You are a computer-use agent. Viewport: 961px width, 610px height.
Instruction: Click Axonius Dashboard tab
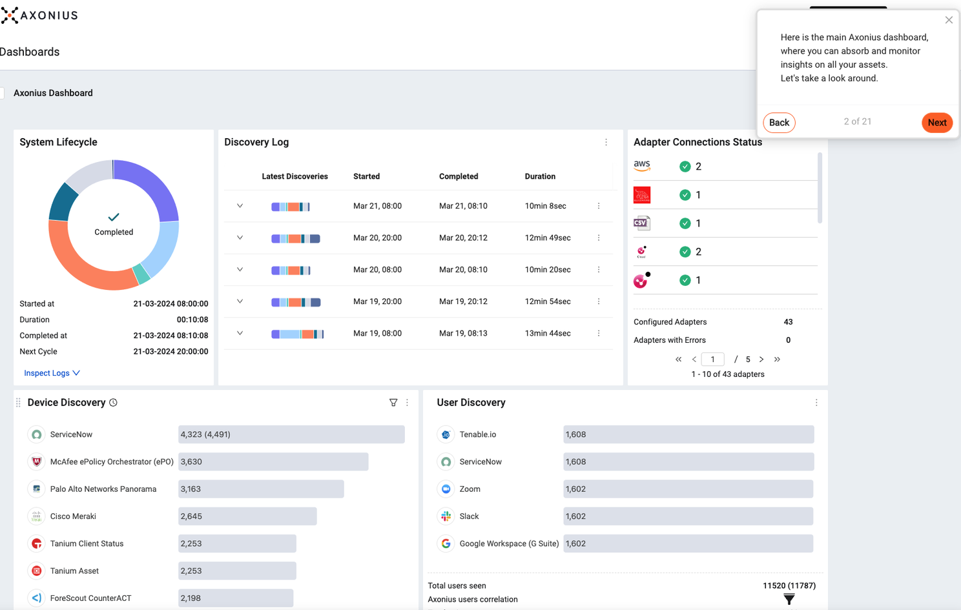click(53, 93)
